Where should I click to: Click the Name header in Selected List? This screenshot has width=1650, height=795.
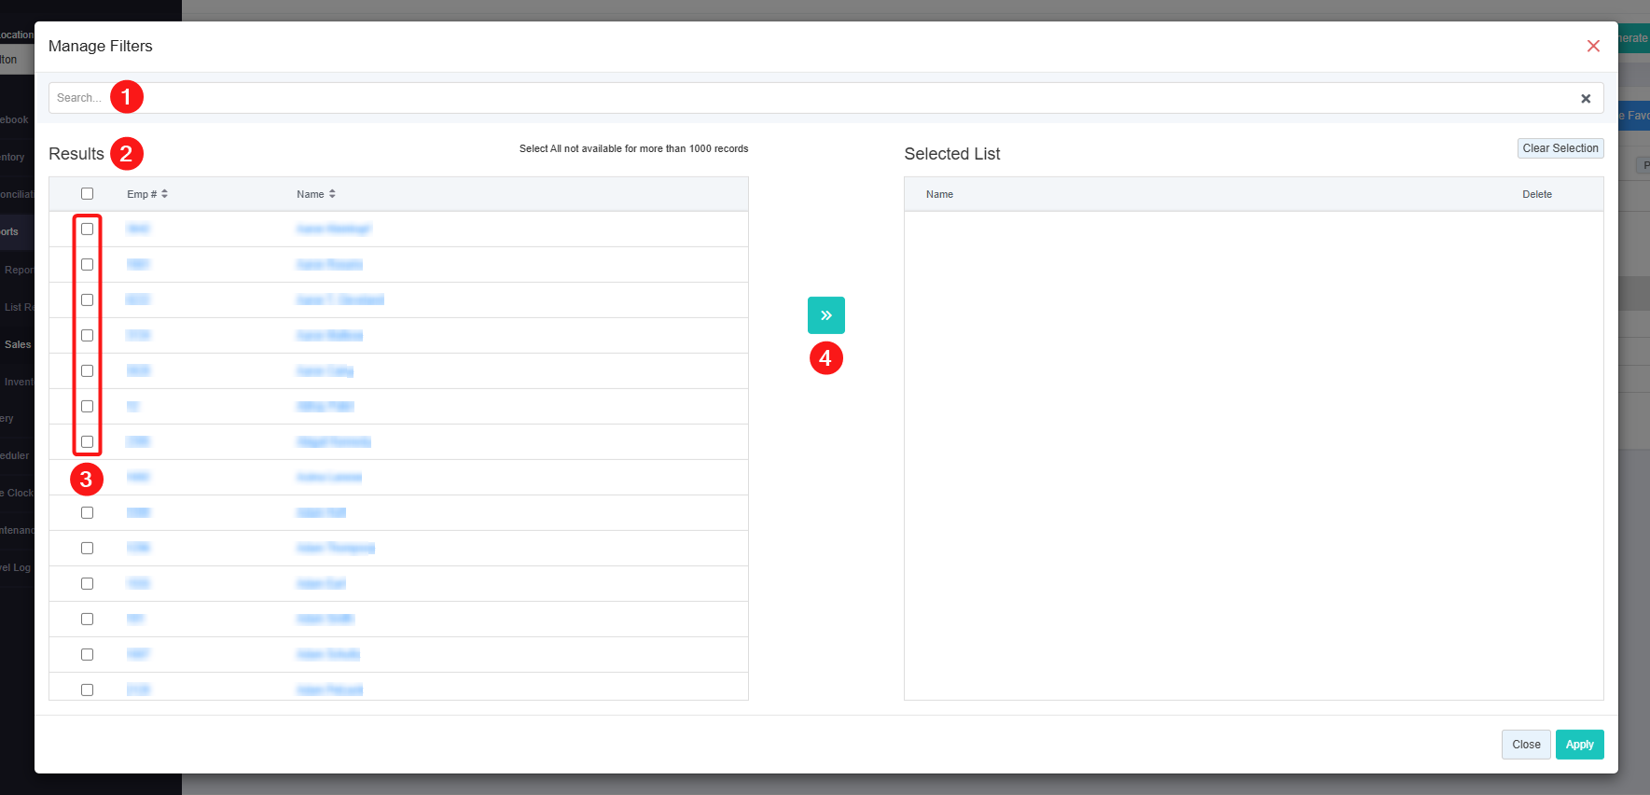click(939, 194)
